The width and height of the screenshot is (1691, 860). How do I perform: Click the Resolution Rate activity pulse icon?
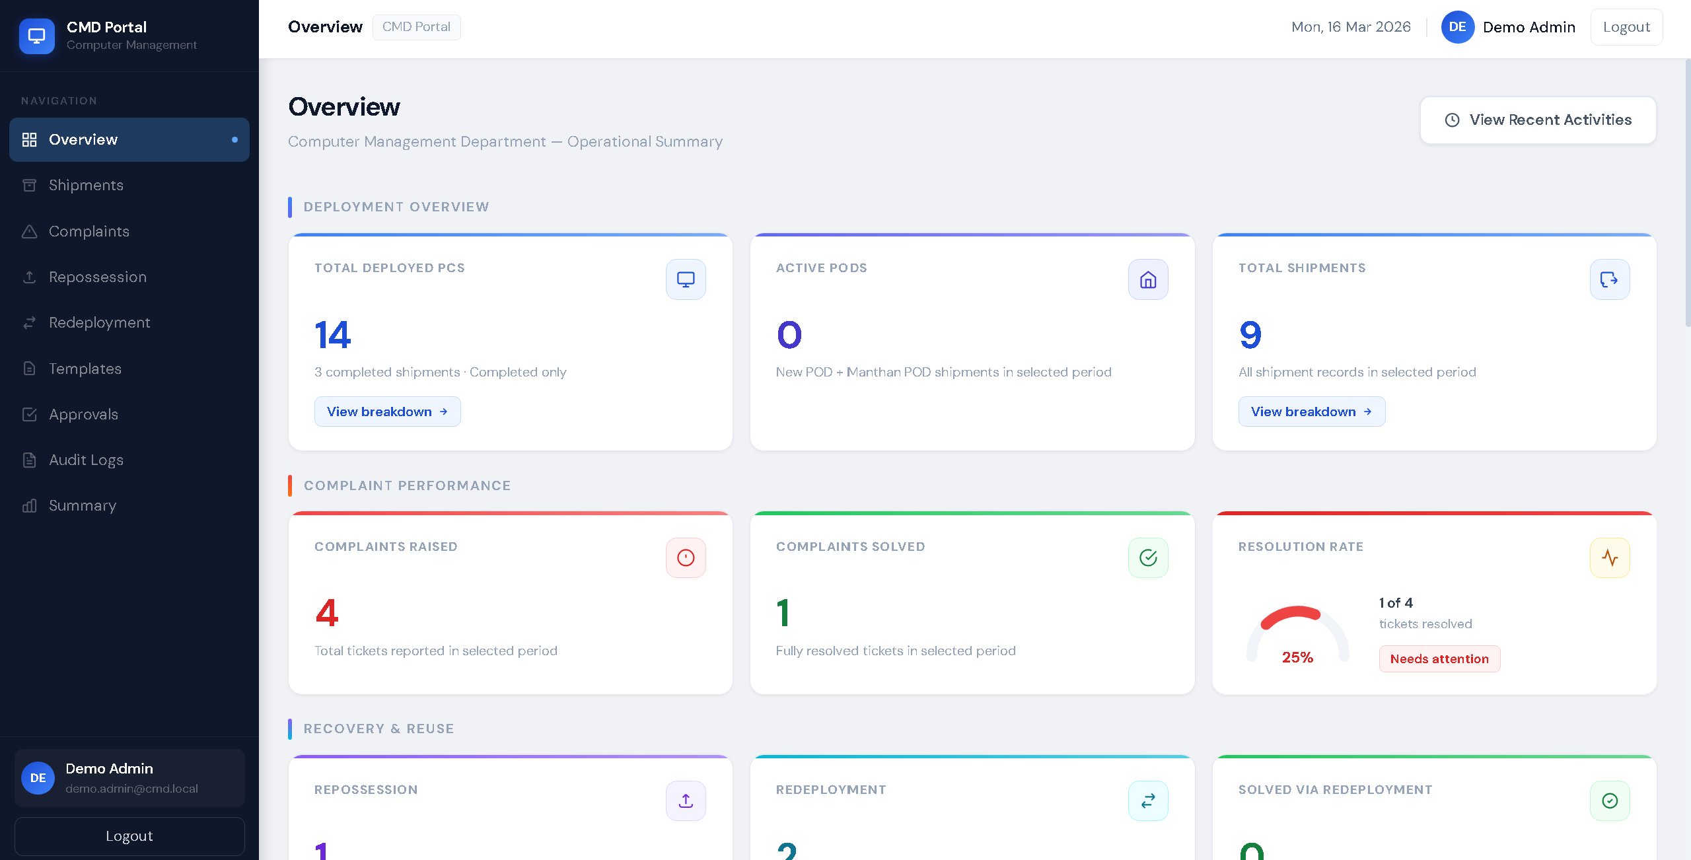1609,558
